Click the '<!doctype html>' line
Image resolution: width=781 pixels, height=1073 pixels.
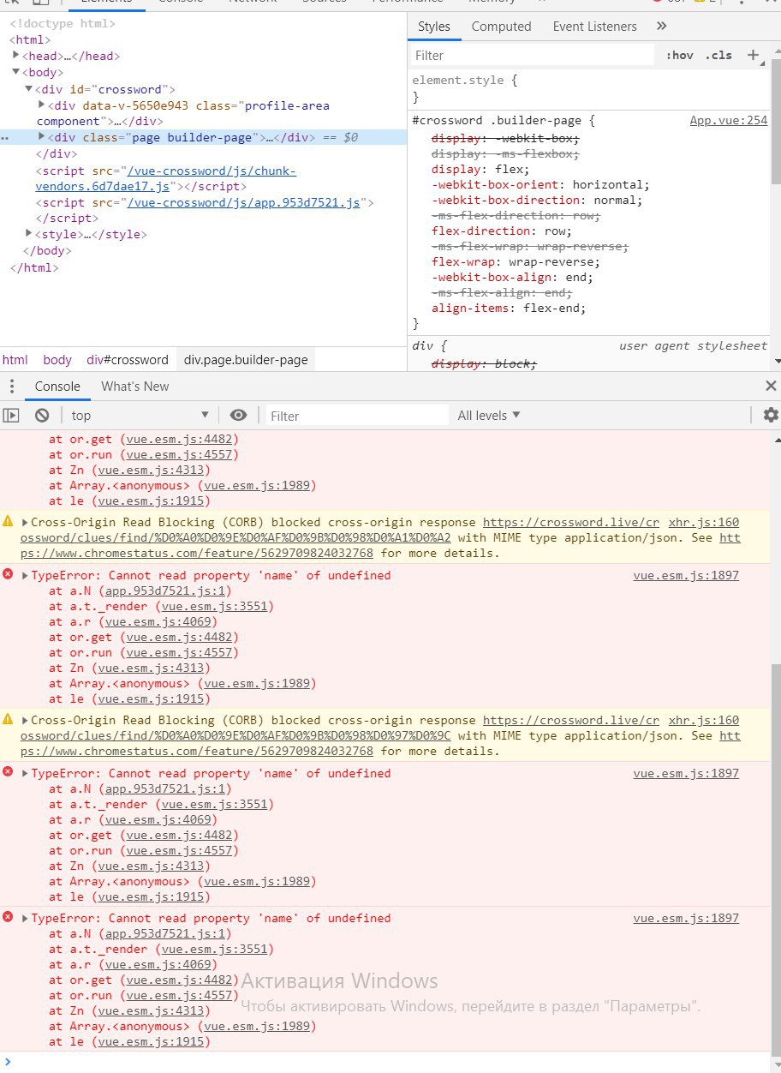(x=62, y=23)
